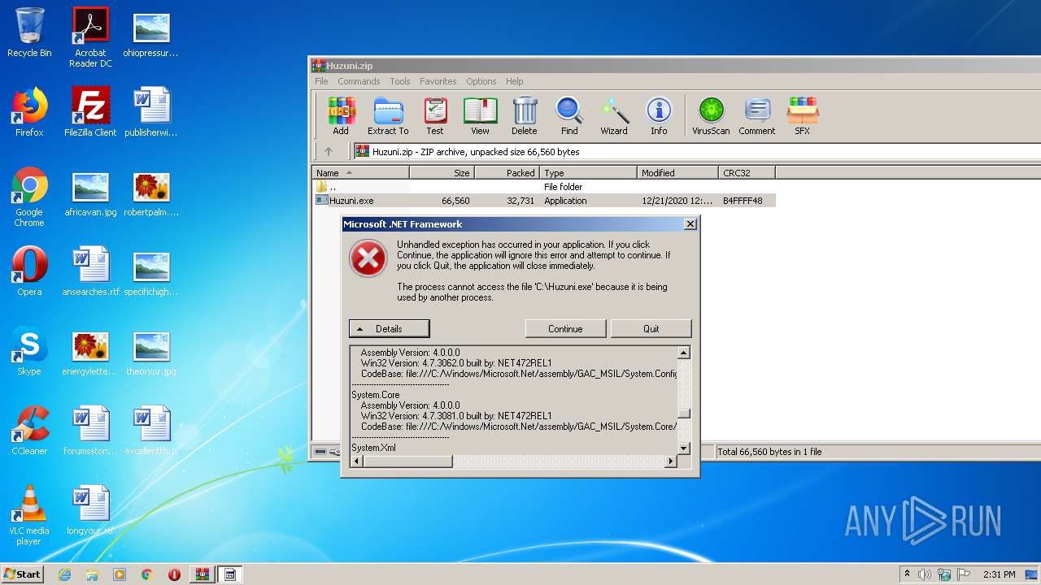Click the WinRAR taskbar button
This screenshot has height=585, width=1041.
point(202,574)
